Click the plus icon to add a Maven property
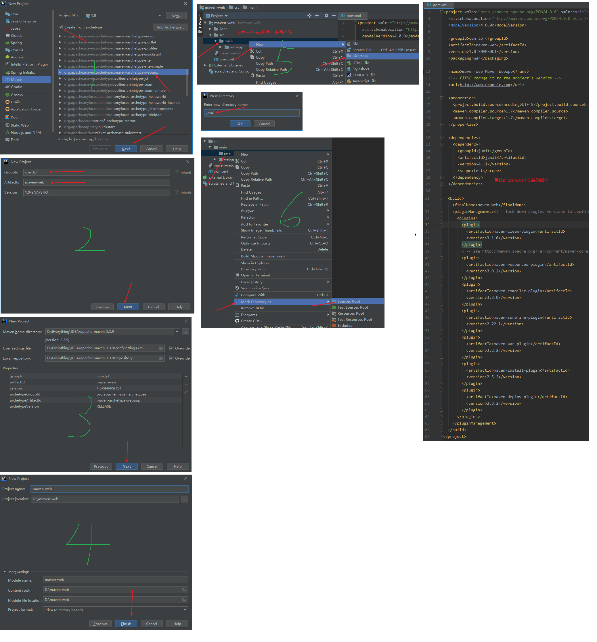 click(186, 377)
